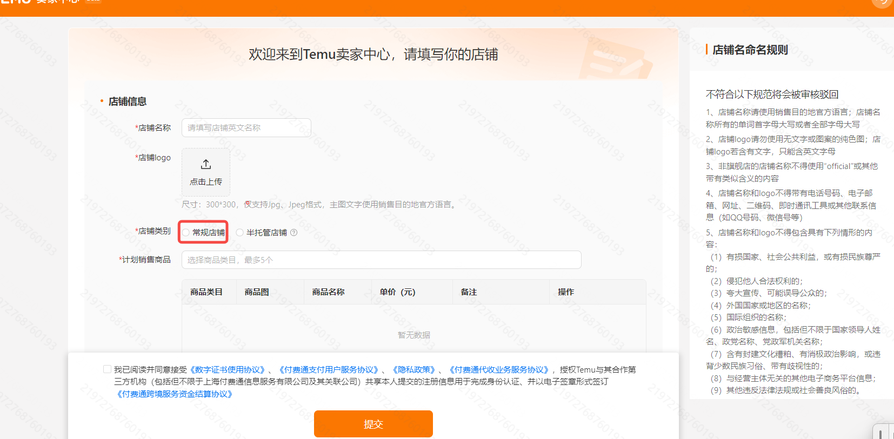Click rule 3 about "official" naming
This screenshot has height=439, width=894.
[x=792, y=172]
